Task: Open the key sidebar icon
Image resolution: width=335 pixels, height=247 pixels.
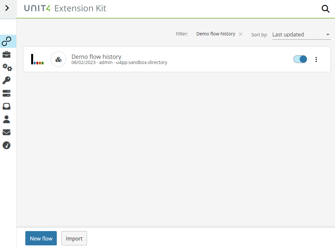Action: [x=6, y=80]
